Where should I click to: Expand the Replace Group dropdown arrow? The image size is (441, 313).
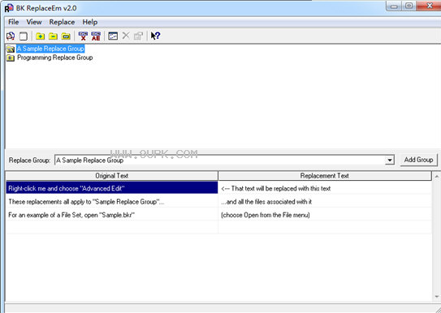(389, 161)
